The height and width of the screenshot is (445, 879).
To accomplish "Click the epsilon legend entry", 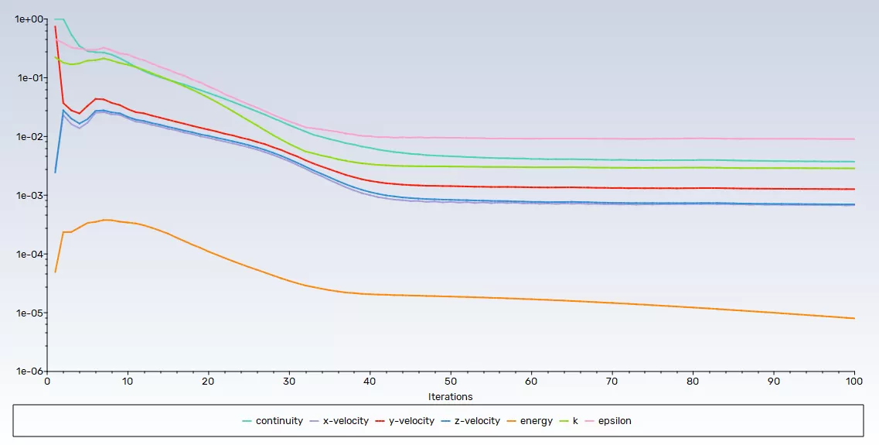I will coord(608,421).
